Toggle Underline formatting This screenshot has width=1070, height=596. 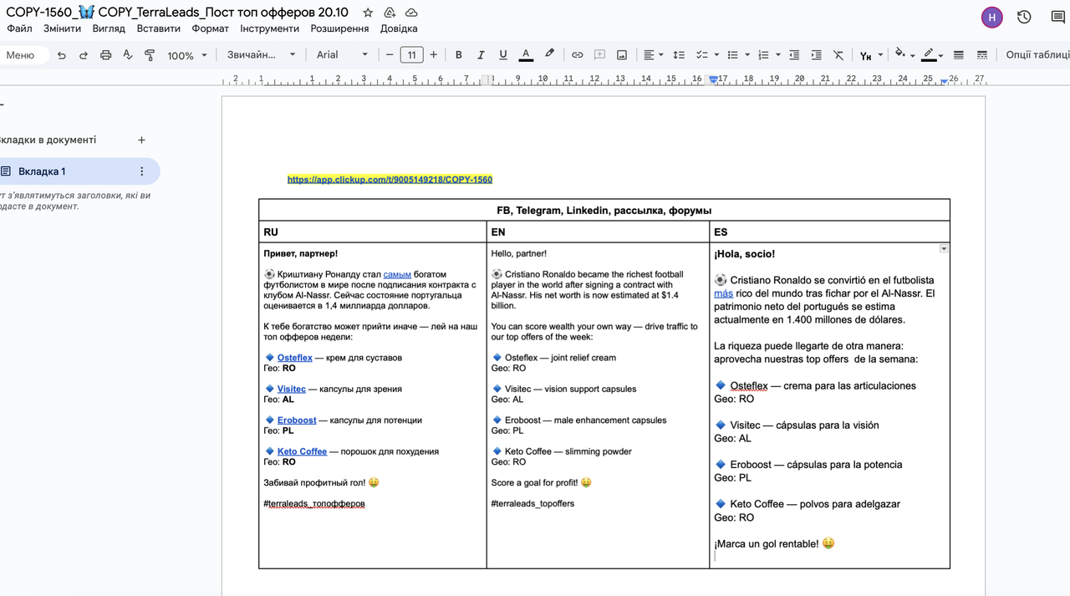pyautogui.click(x=503, y=55)
